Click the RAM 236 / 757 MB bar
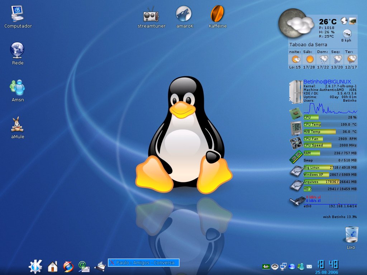 pyautogui.click(x=330, y=153)
